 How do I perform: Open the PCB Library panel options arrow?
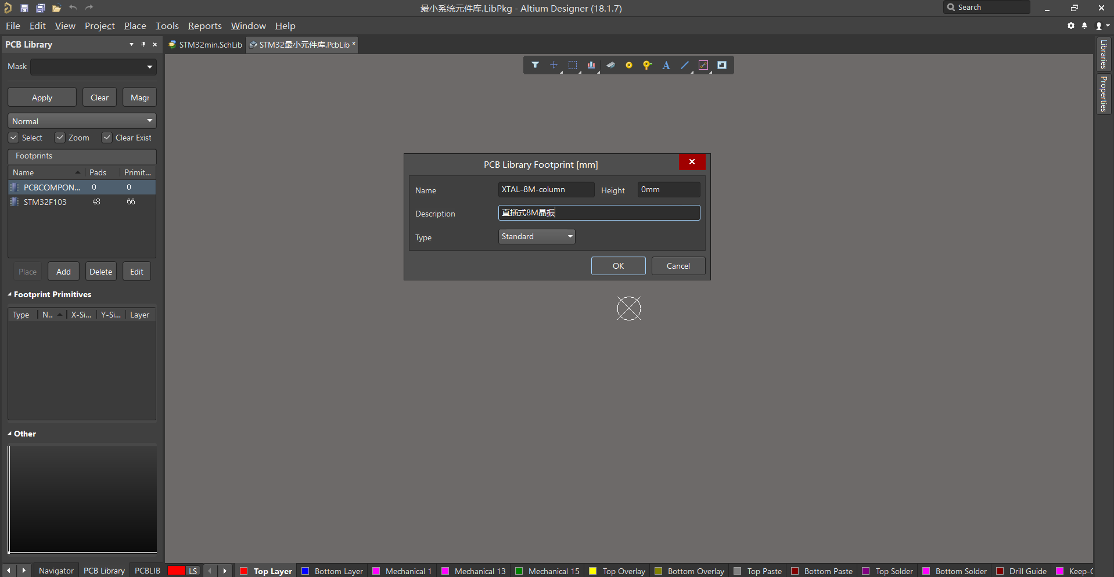[x=131, y=44]
